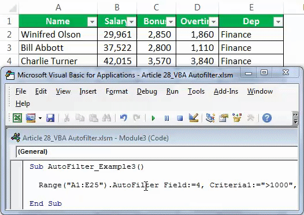Open the Bonus column filter dropdown

pos(171,21)
